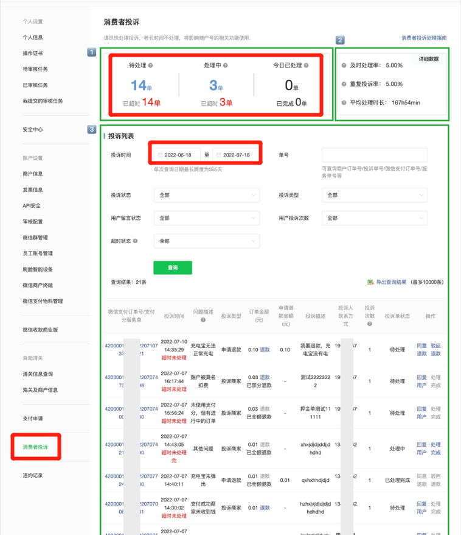Click info icon beside 及时处理率

(x=344, y=65)
